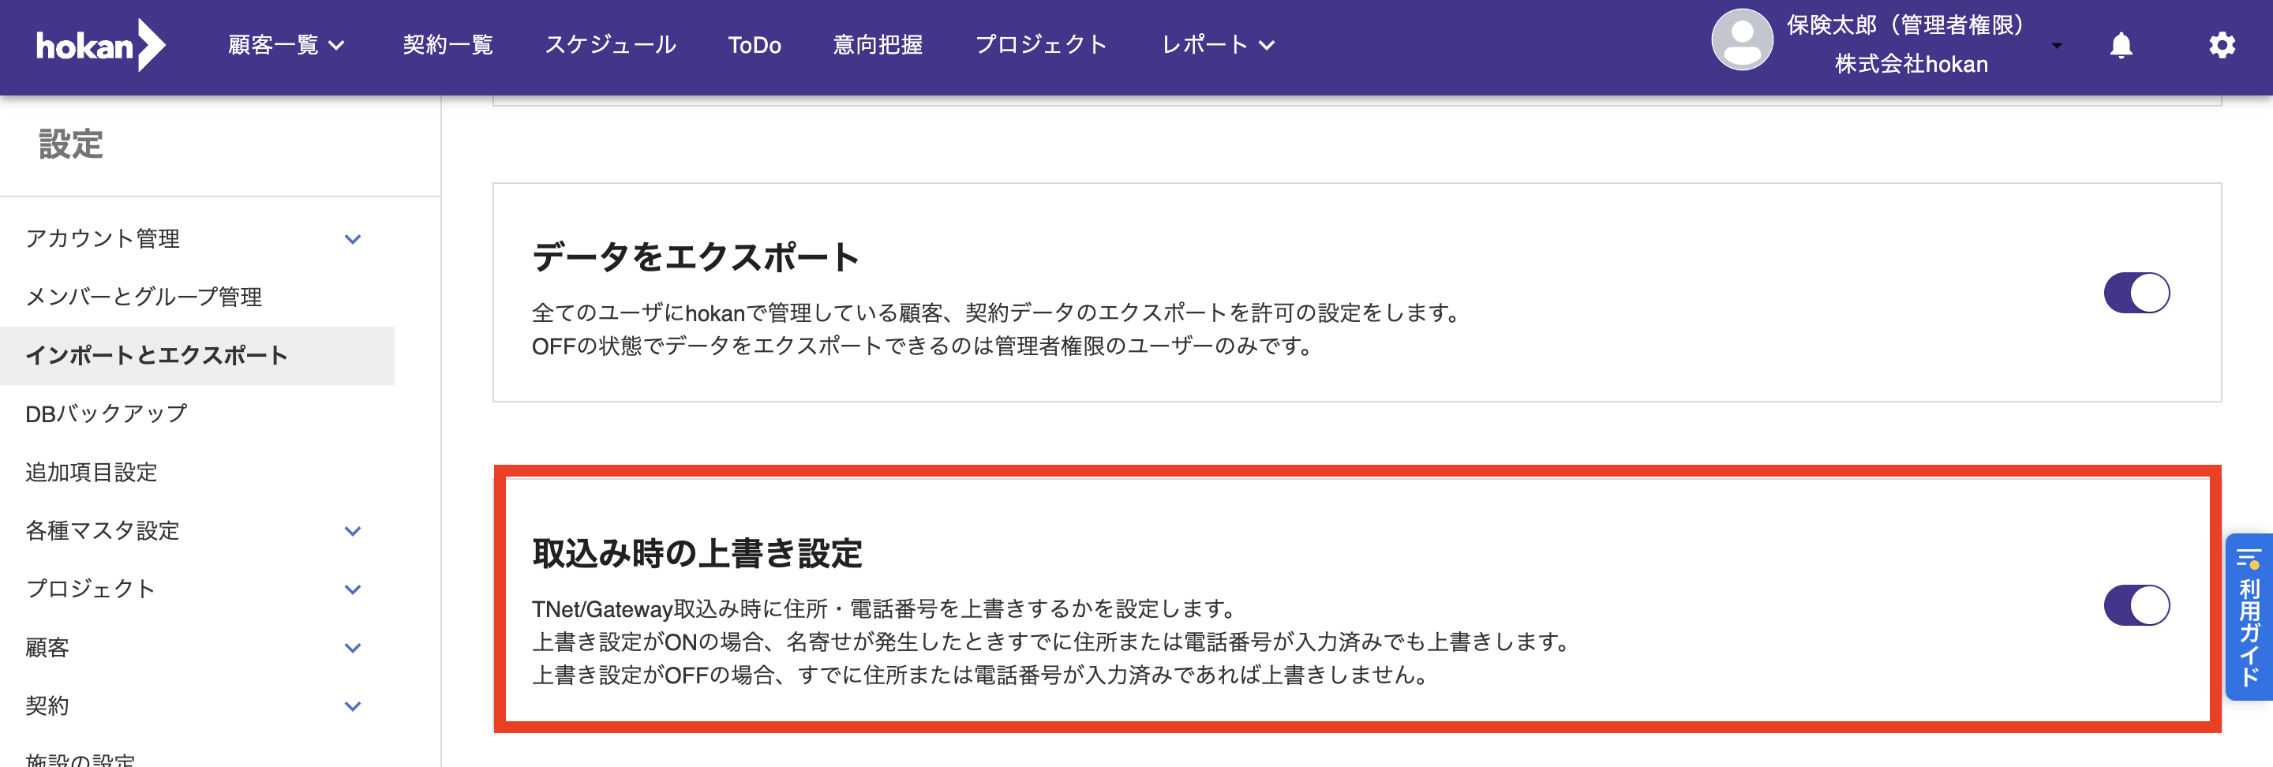Toggle データをエクスポート switch
Viewport: 2273px width, 767px height.
coord(2136,293)
